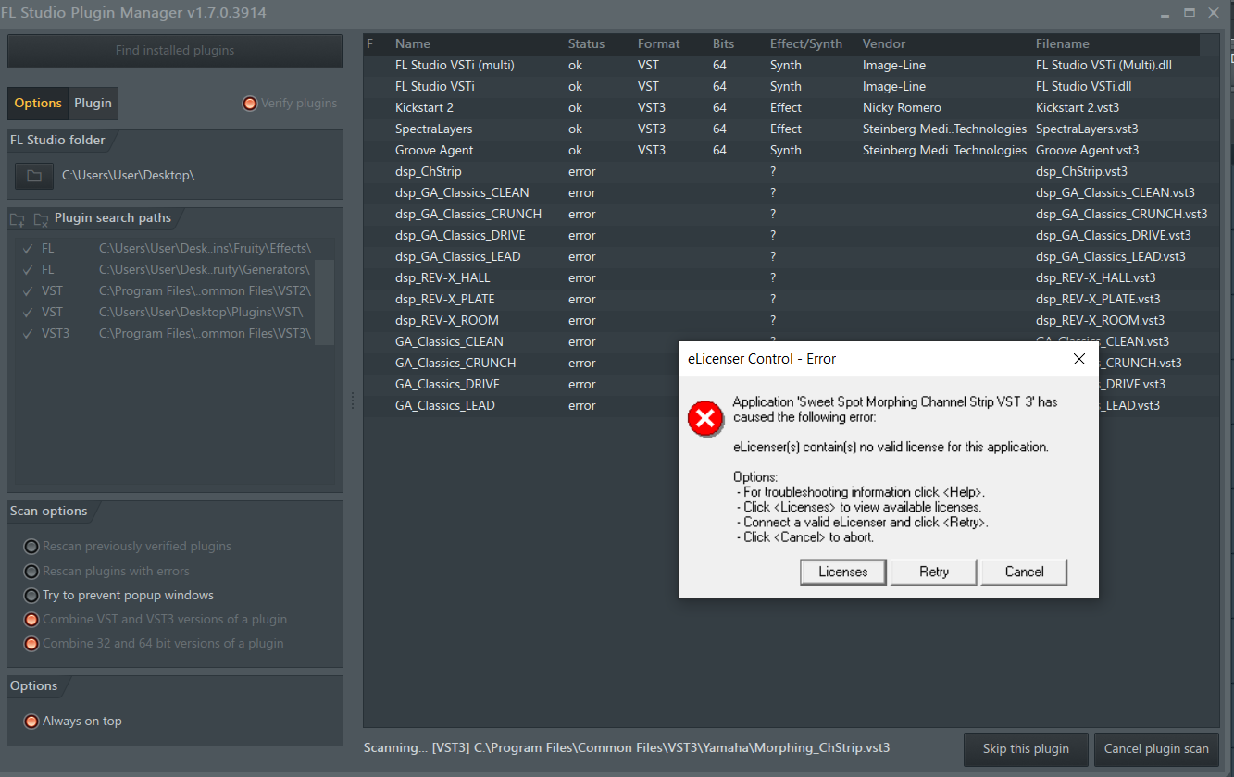Select the GA_Classics_LEAD plugin row
The width and height of the screenshot is (1234, 777).
pyautogui.click(x=521, y=406)
